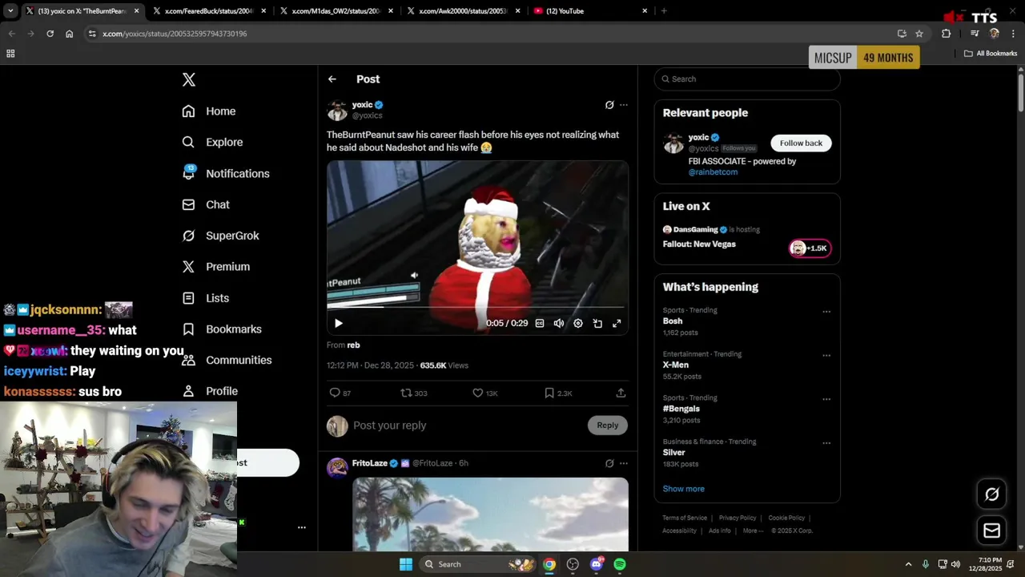Mute the video volume

pyautogui.click(x=559, y=323)
